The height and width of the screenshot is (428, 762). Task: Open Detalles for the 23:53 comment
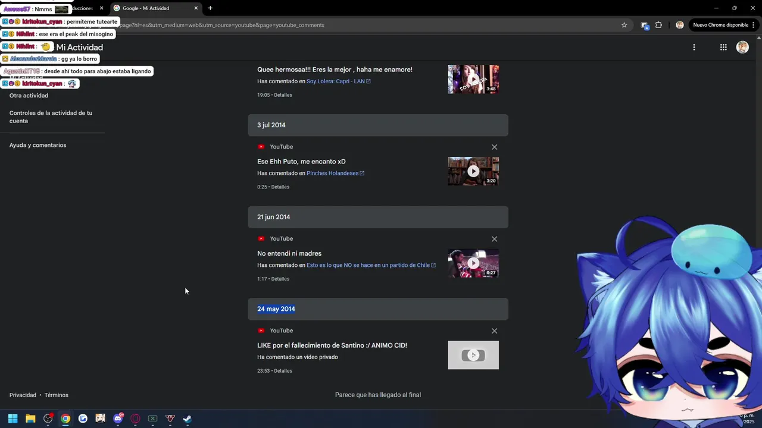283,371
